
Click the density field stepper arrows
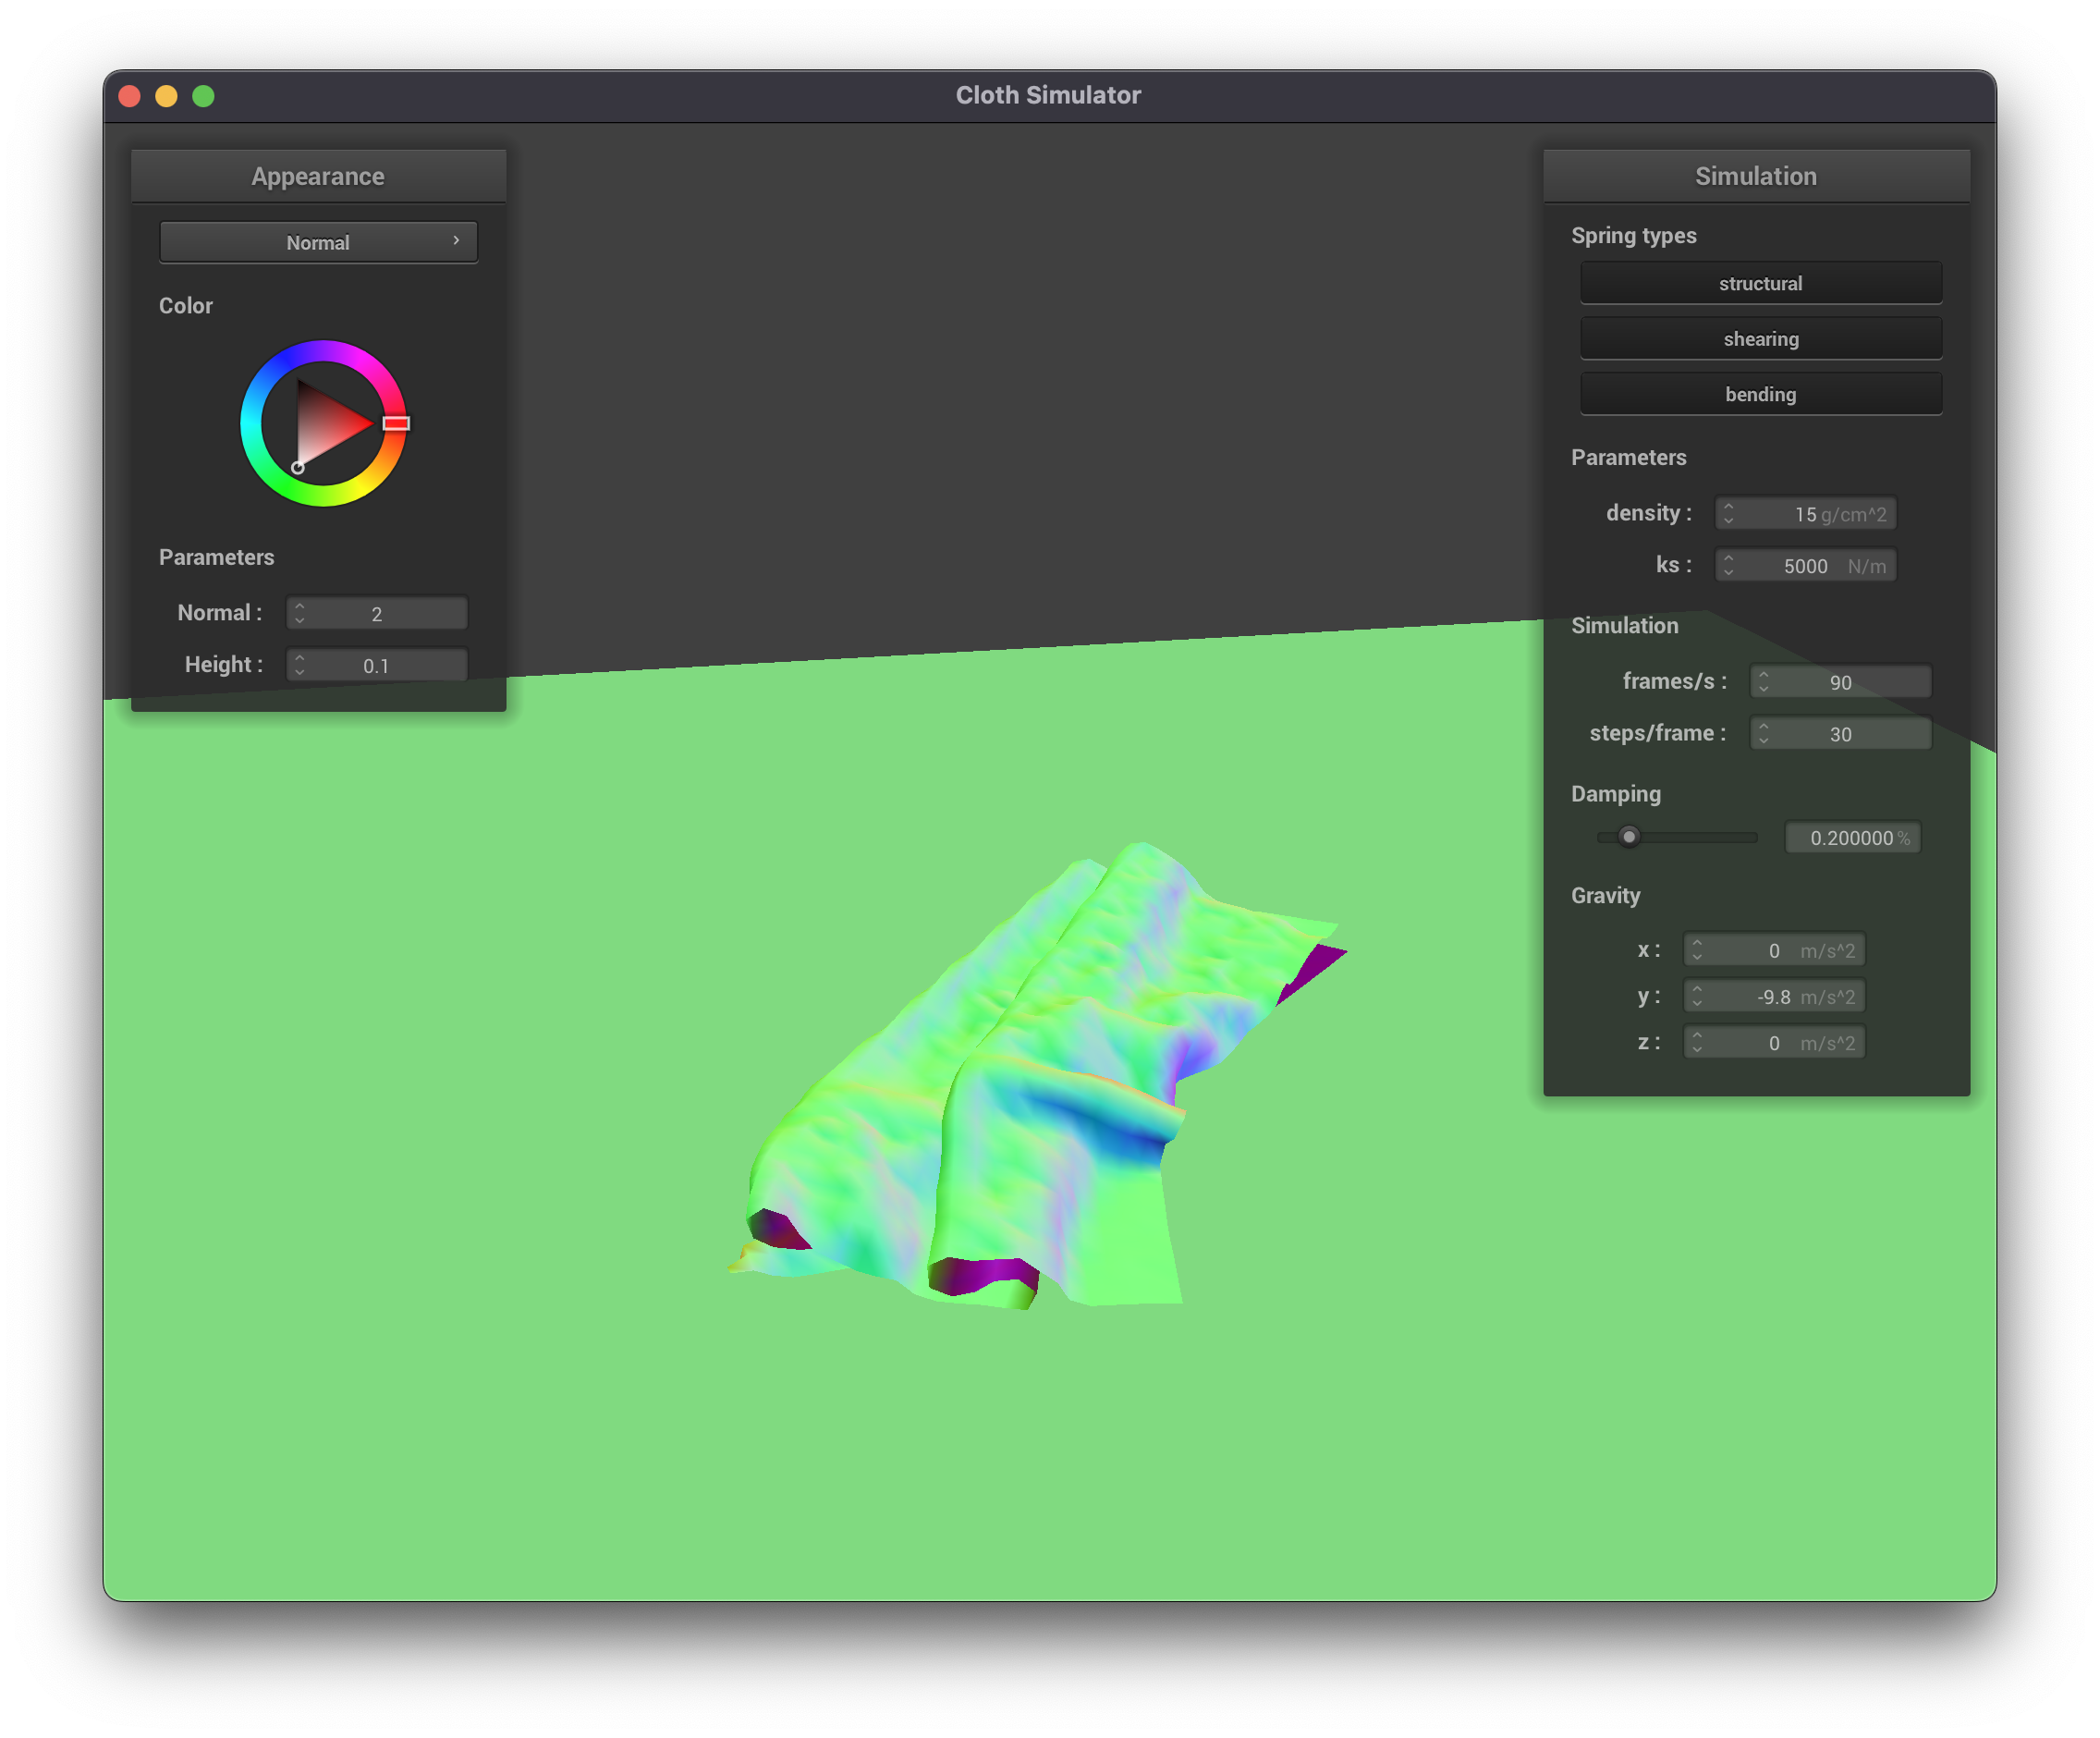click(1728, 514)
